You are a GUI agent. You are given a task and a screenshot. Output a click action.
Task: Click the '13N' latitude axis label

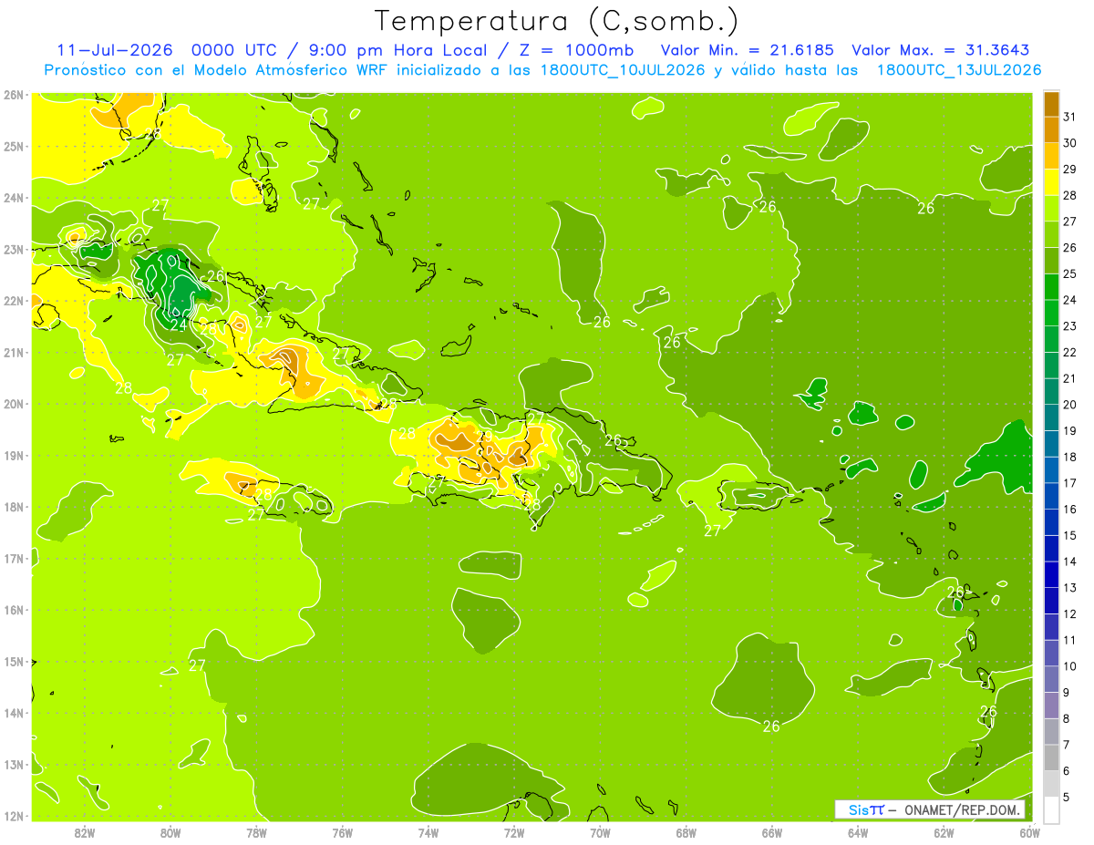coord(14,765)
